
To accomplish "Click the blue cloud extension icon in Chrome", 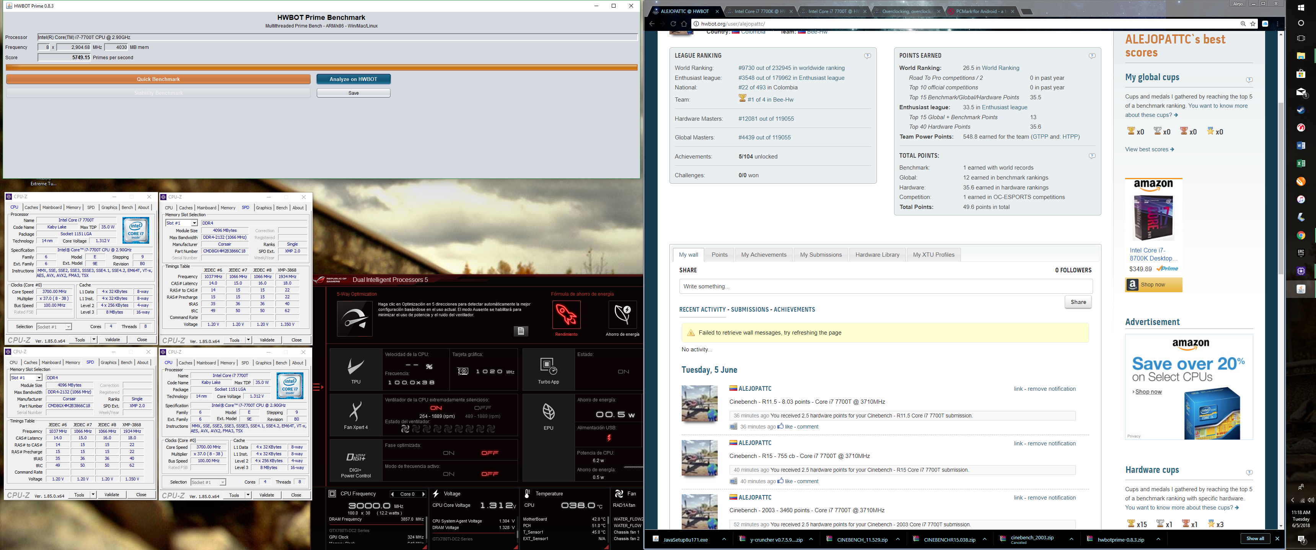I will click(x=1266, y=23).
